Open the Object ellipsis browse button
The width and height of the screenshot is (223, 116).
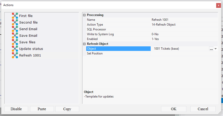coord(211,49)
